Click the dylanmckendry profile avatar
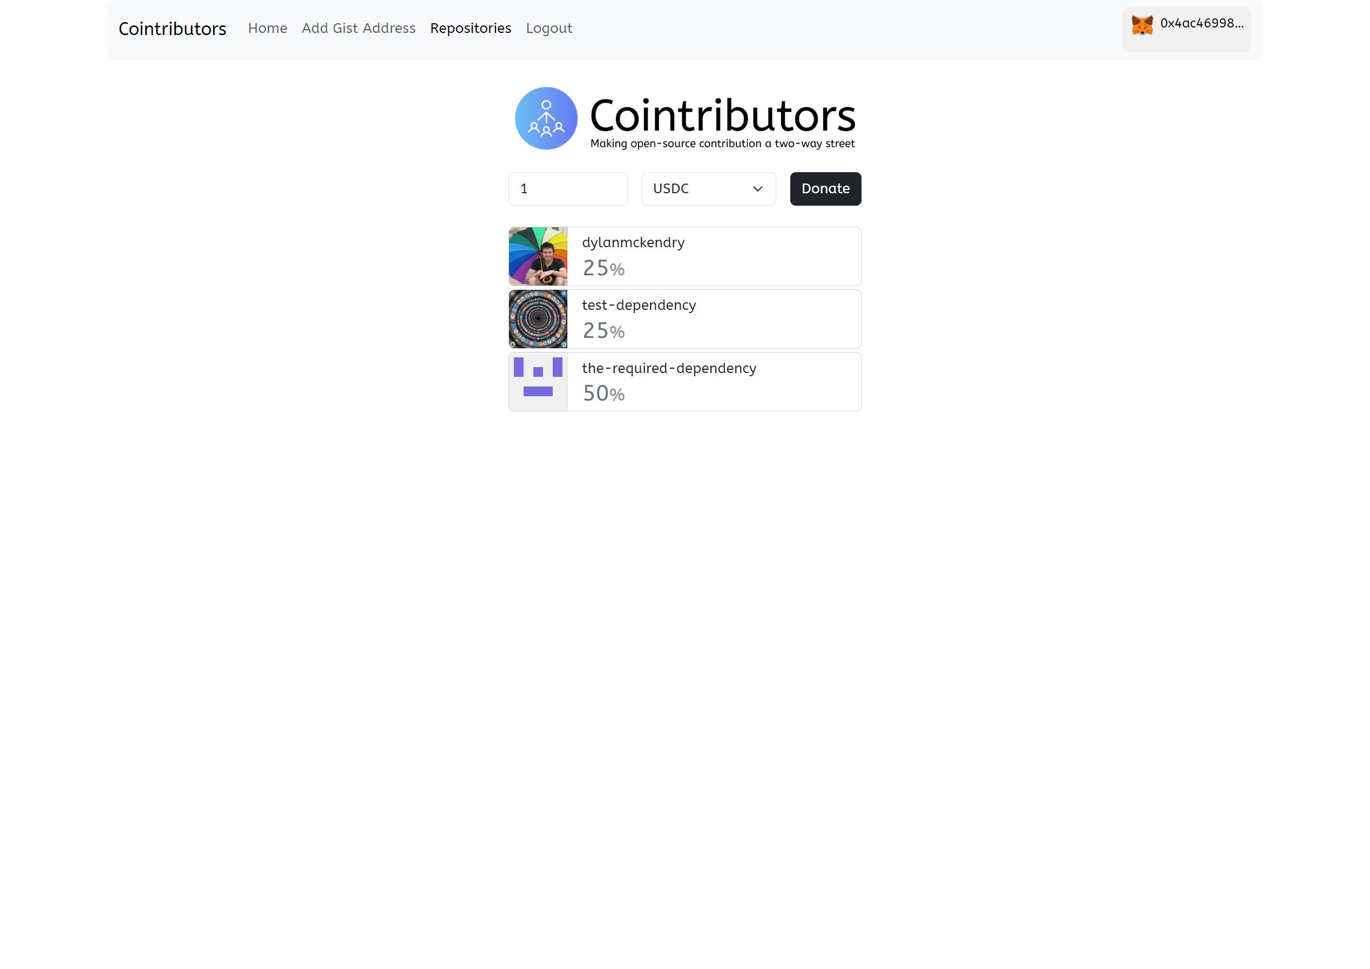 pyautogui.click(x=538, y=255)
